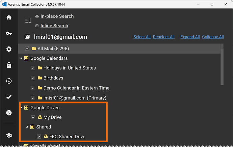This screenshot has height=147, width=233.
Task: Open the settings gear in sidebar
Action: (9, 49)
